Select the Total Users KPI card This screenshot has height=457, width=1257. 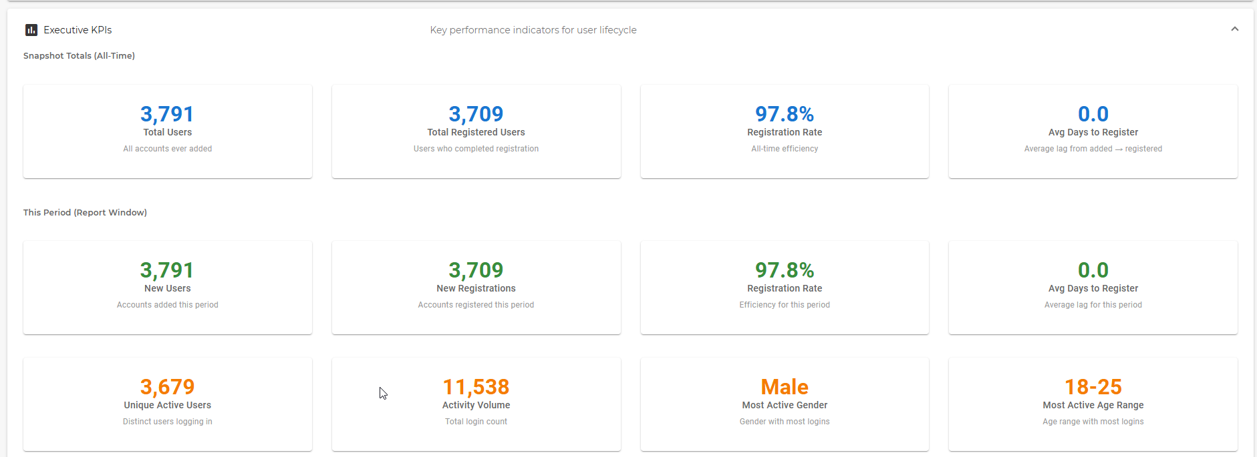167,131
